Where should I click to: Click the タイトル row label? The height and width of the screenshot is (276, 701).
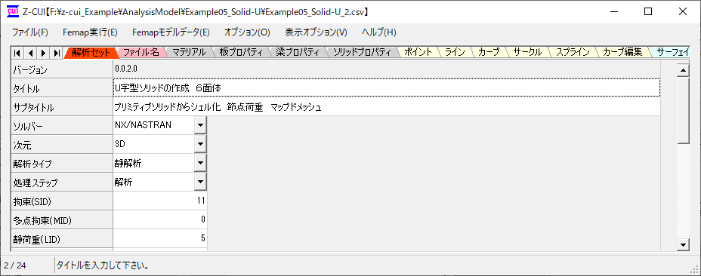62,88
